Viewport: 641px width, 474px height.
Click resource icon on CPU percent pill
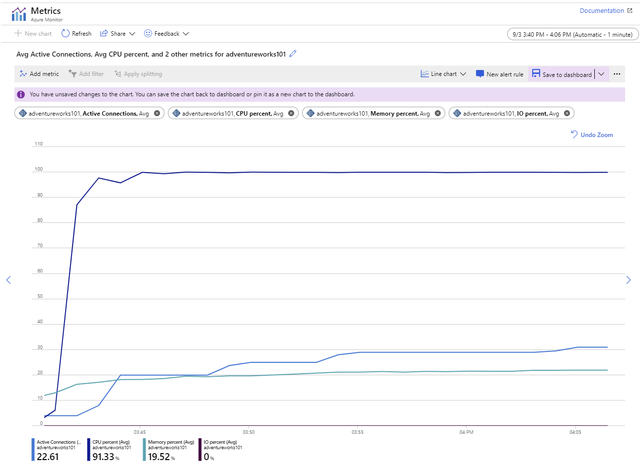pos(176,113)
